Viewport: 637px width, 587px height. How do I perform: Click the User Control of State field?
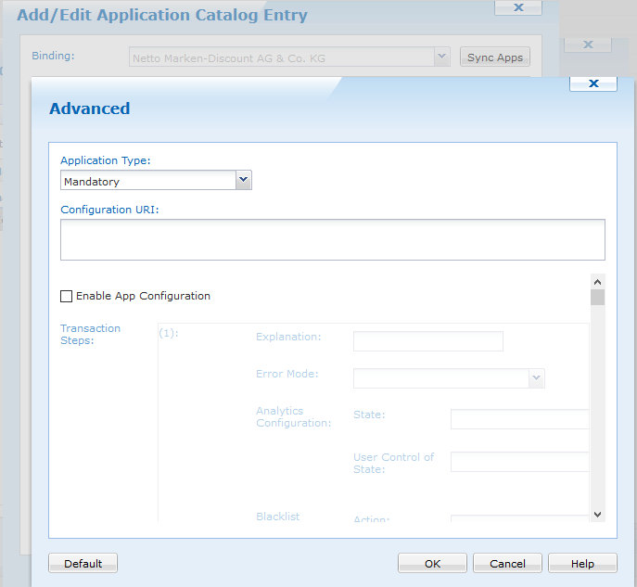(x=519, y=462)
